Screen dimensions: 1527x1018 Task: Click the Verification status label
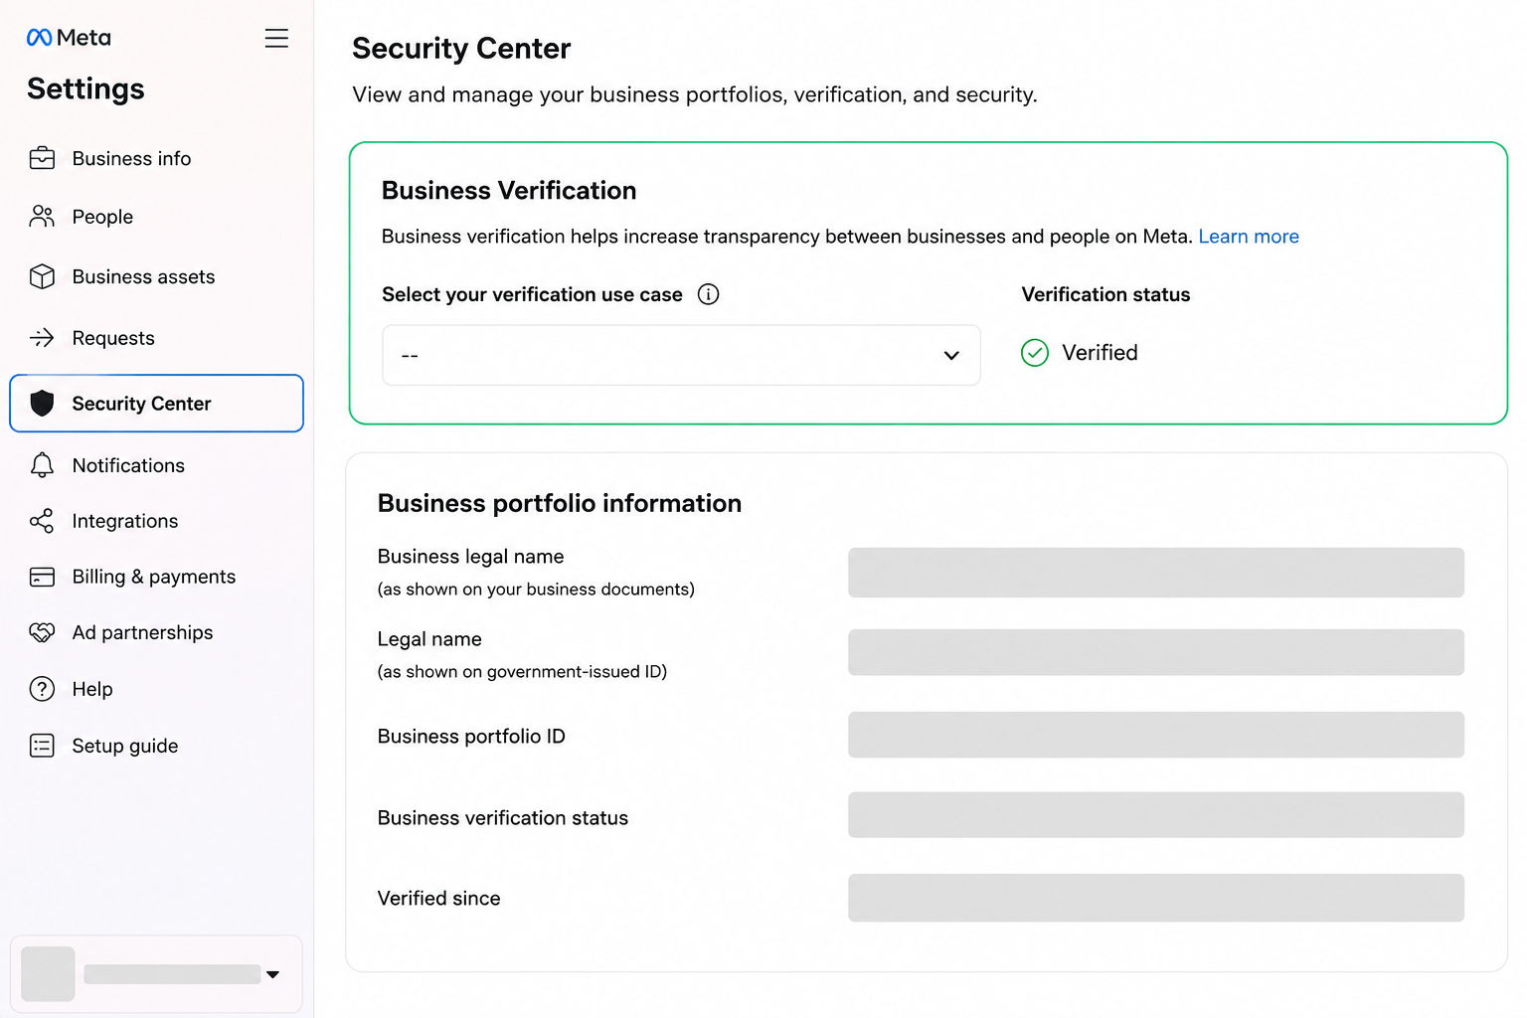[x=1105, y=294]
